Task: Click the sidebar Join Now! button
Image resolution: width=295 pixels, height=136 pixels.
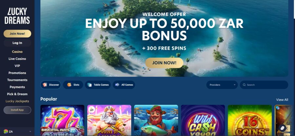Action: [17, 34]
